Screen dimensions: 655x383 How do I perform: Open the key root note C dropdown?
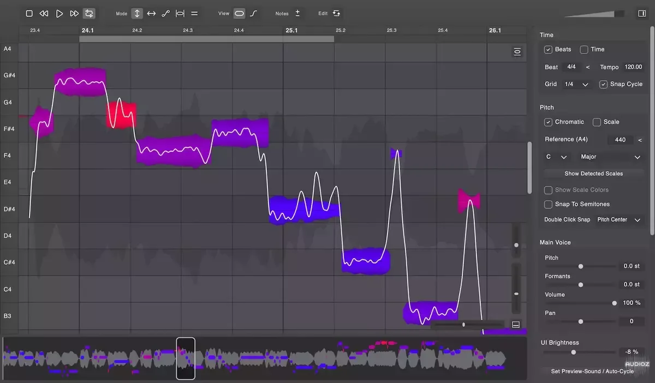click(557, 157)
